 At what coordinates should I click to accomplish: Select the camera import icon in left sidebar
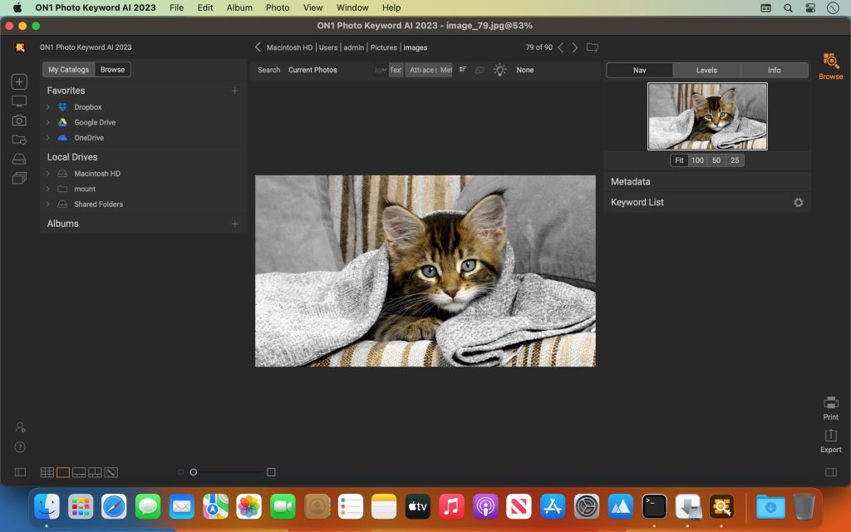point(18,120)
